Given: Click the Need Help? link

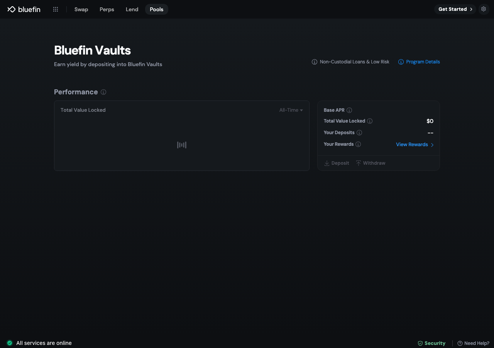Looking at the screenshot, I should coord(477,343).
